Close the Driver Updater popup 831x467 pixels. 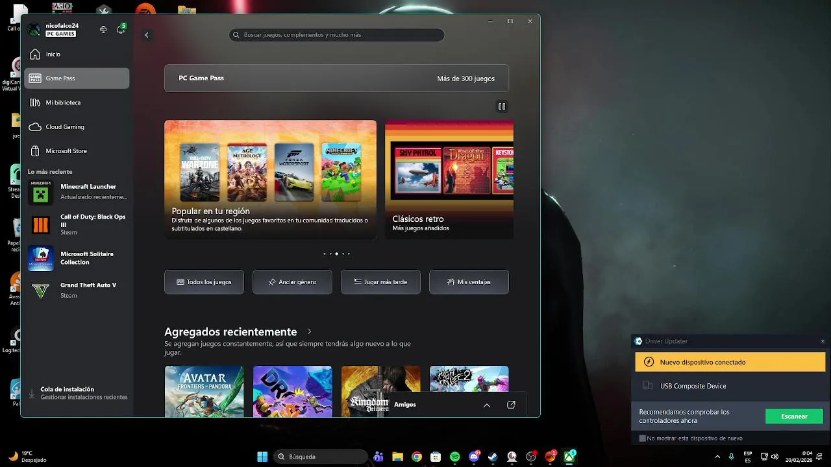(823, 341)
